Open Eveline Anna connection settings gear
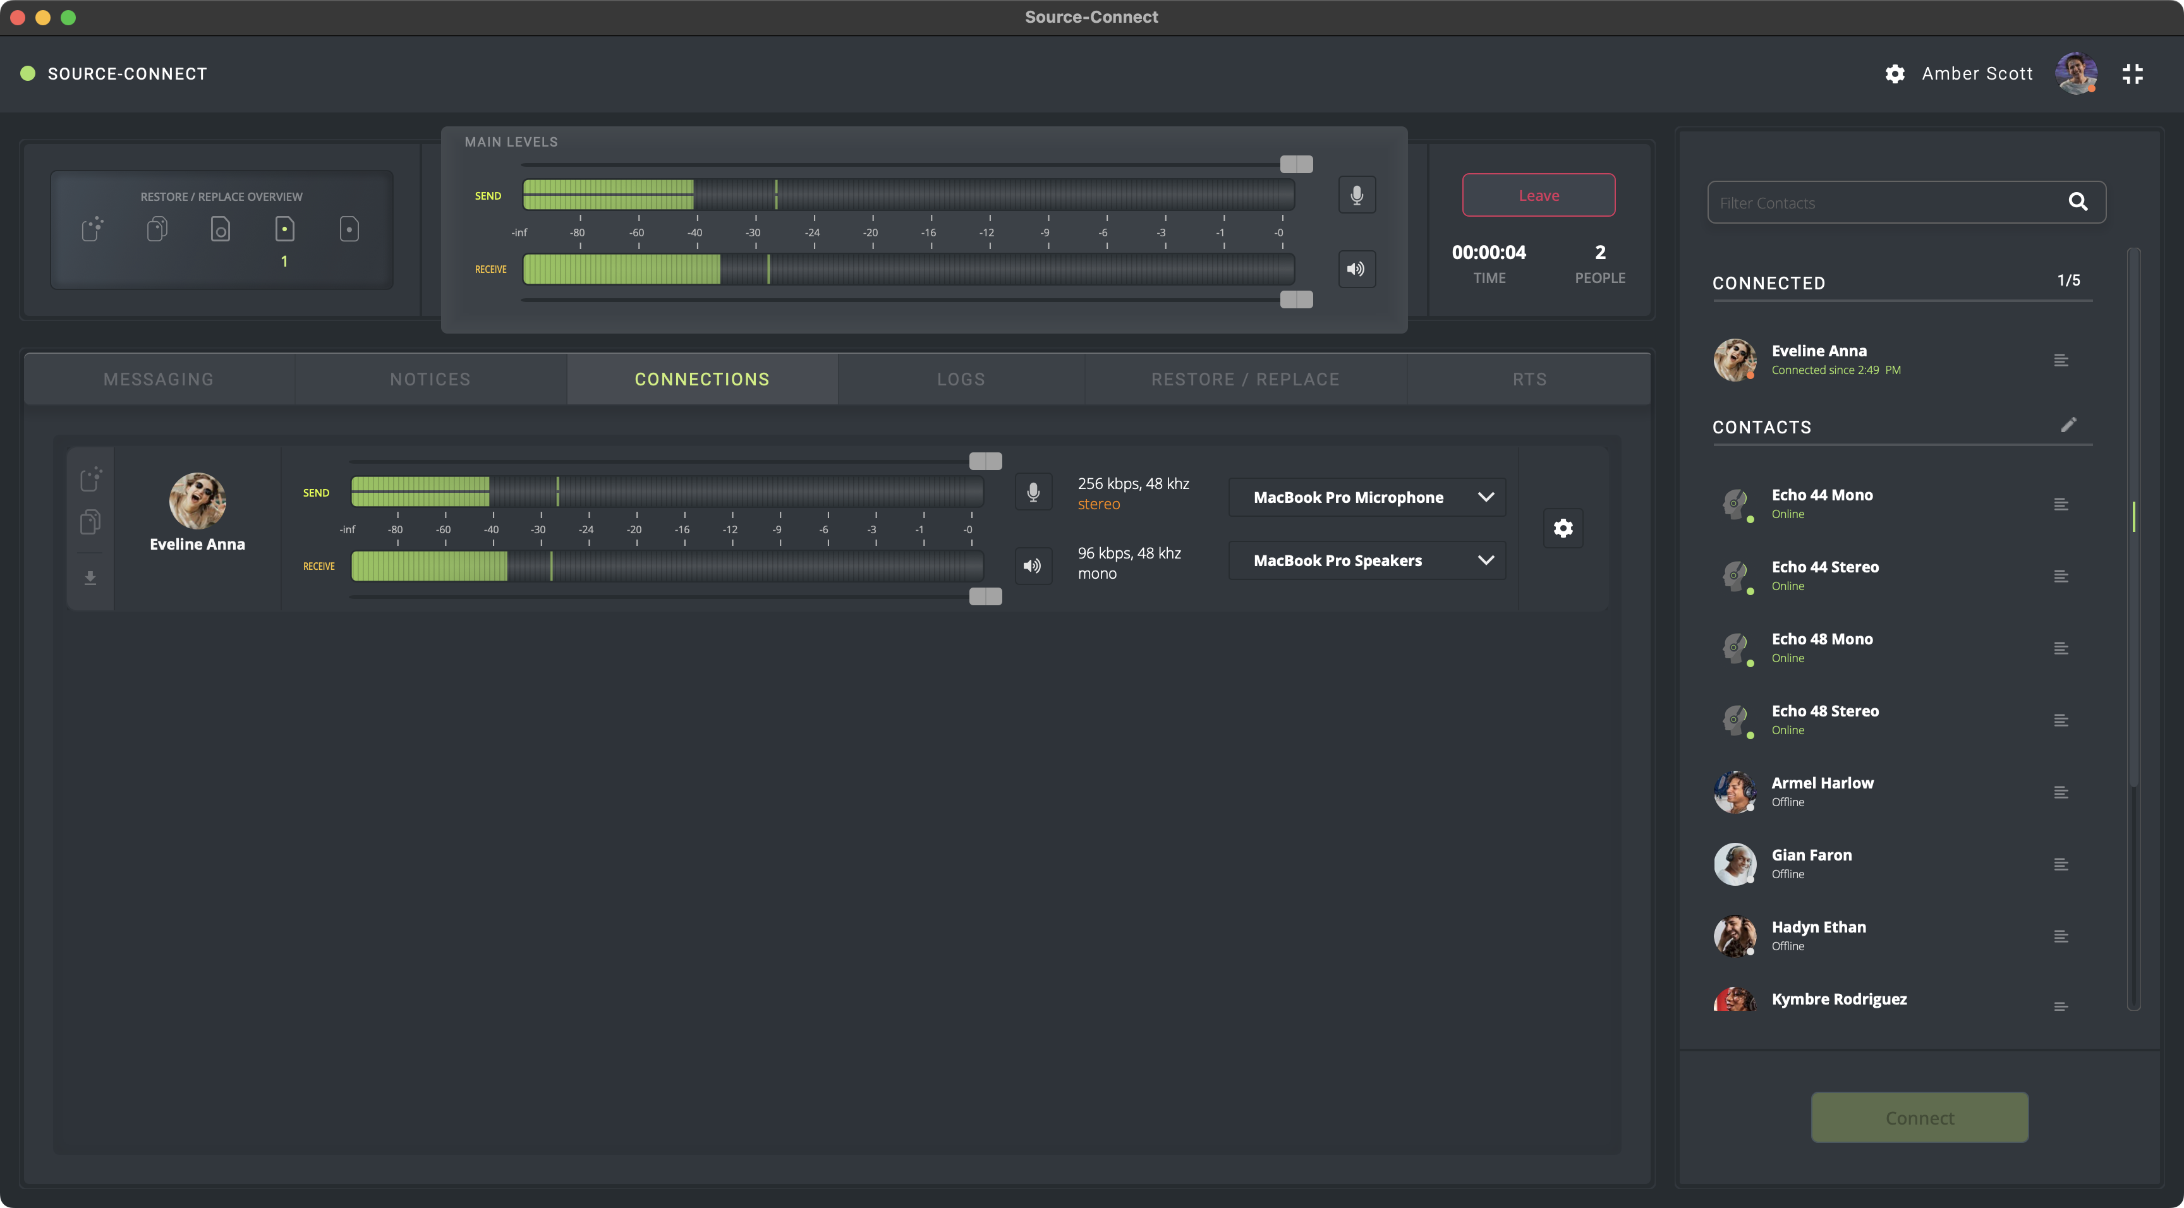2184x1208 pixels. coord(1563,528)
